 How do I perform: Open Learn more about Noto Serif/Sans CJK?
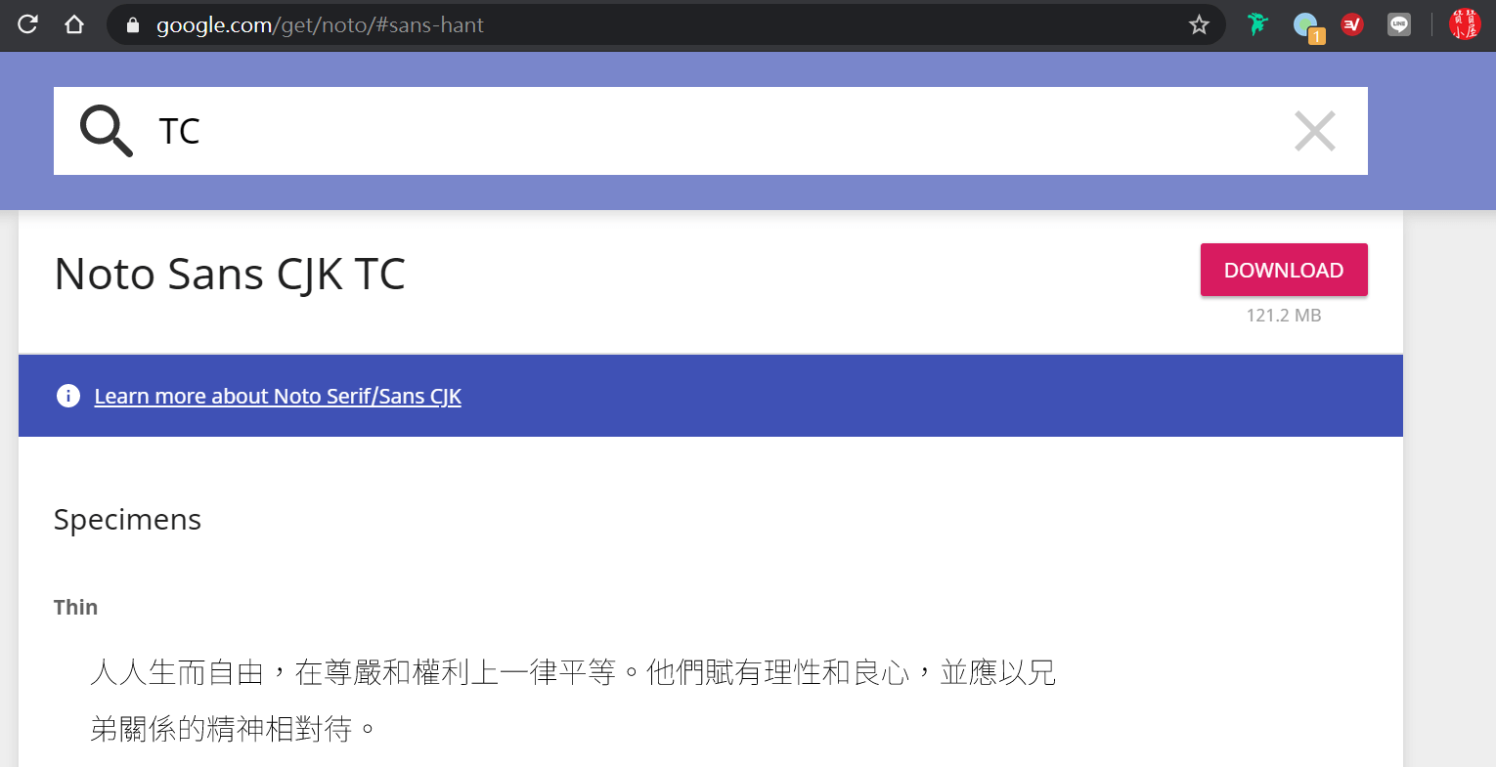278,396
